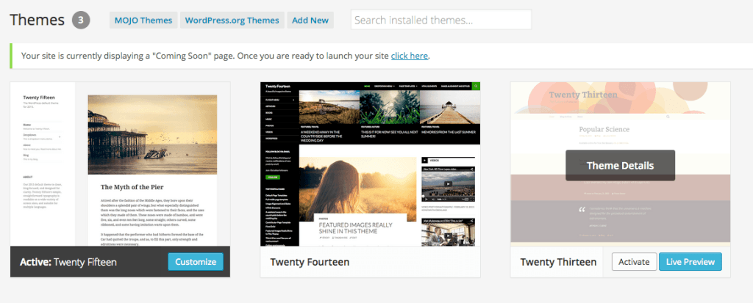753x303 pixels.
Task: Click the 'Active: Twenty Fifteen' label
Action: (68, 262)
